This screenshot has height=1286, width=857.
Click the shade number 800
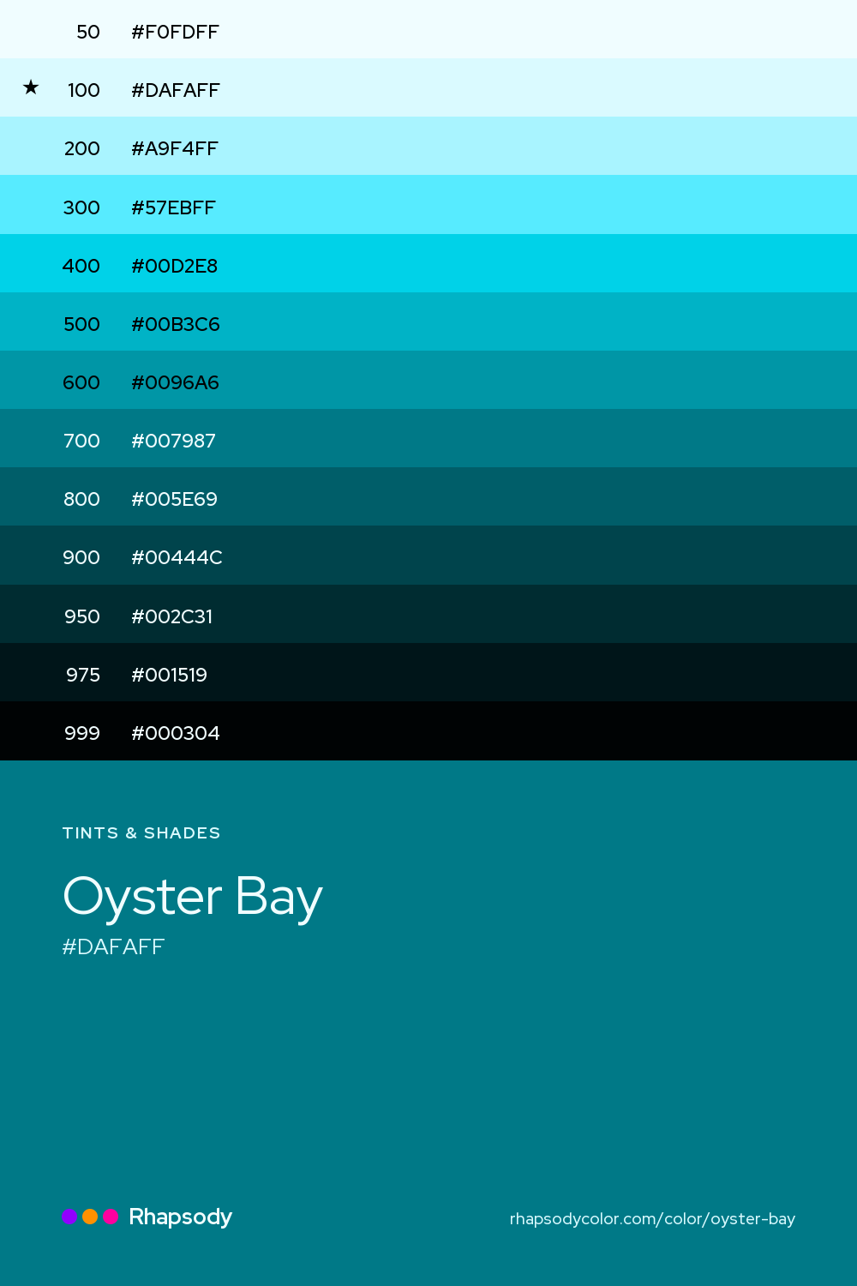tap(82, 499)
